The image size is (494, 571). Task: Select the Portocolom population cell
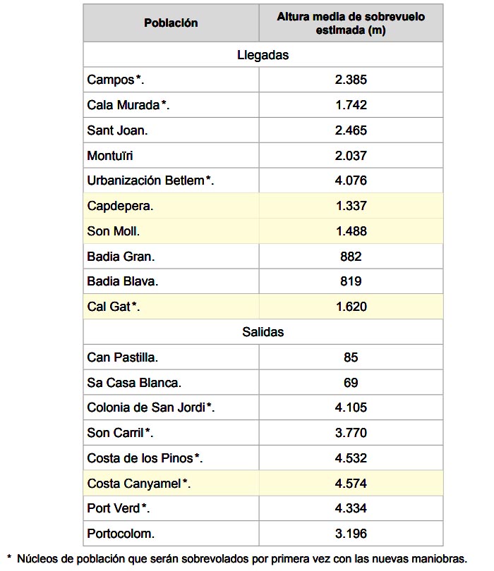171,534
